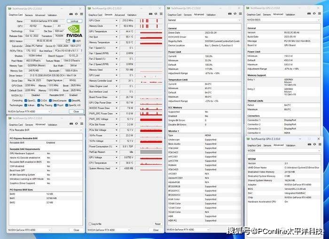Click the Lookup button
The height and width of the screenshot is (239, 329).
[x=74, y=21]
